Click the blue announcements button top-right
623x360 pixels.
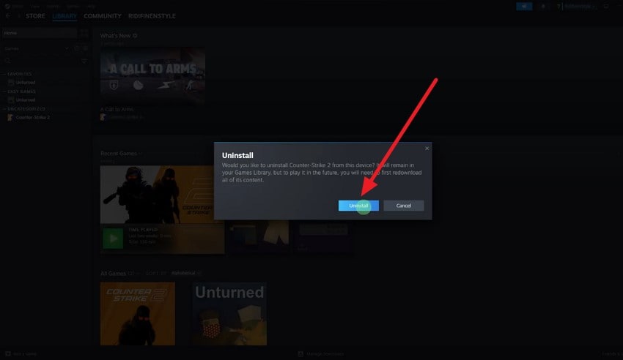click(x=524, y=7)
